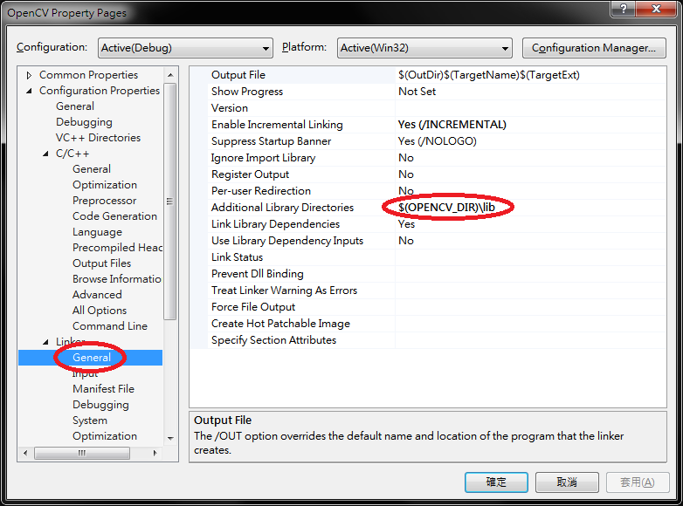Edit Additional Library Directories value
Viewport: 683px width, 506px height.
530,207
